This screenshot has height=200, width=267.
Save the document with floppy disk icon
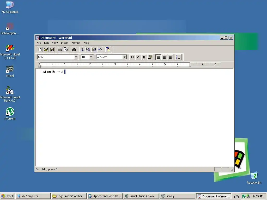click(x=52, y=49)
